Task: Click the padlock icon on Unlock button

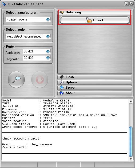Action: pos(89,20)
